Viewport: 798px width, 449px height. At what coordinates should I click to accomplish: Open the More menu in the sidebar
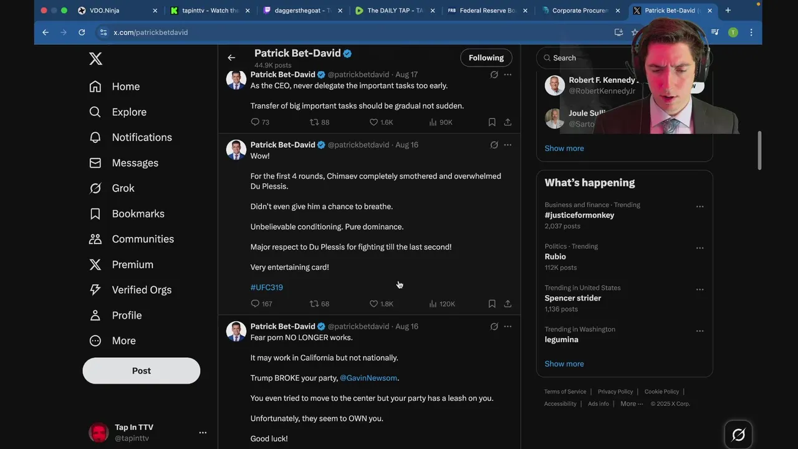[112, 340]
